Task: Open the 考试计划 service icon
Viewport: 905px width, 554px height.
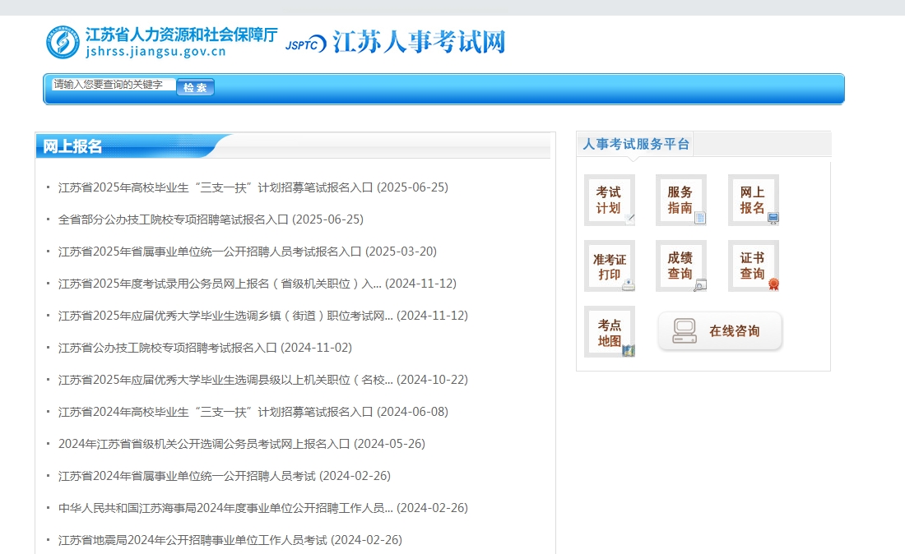Action: tap(610, 200)
